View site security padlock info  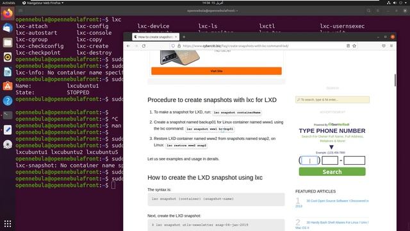point(179,46)
